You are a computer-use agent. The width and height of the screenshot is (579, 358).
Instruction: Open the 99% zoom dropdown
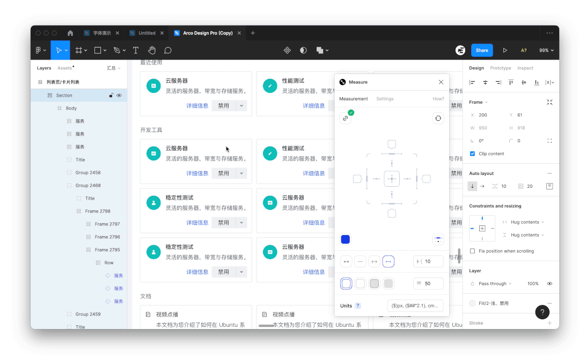click(x=547, y=50)
